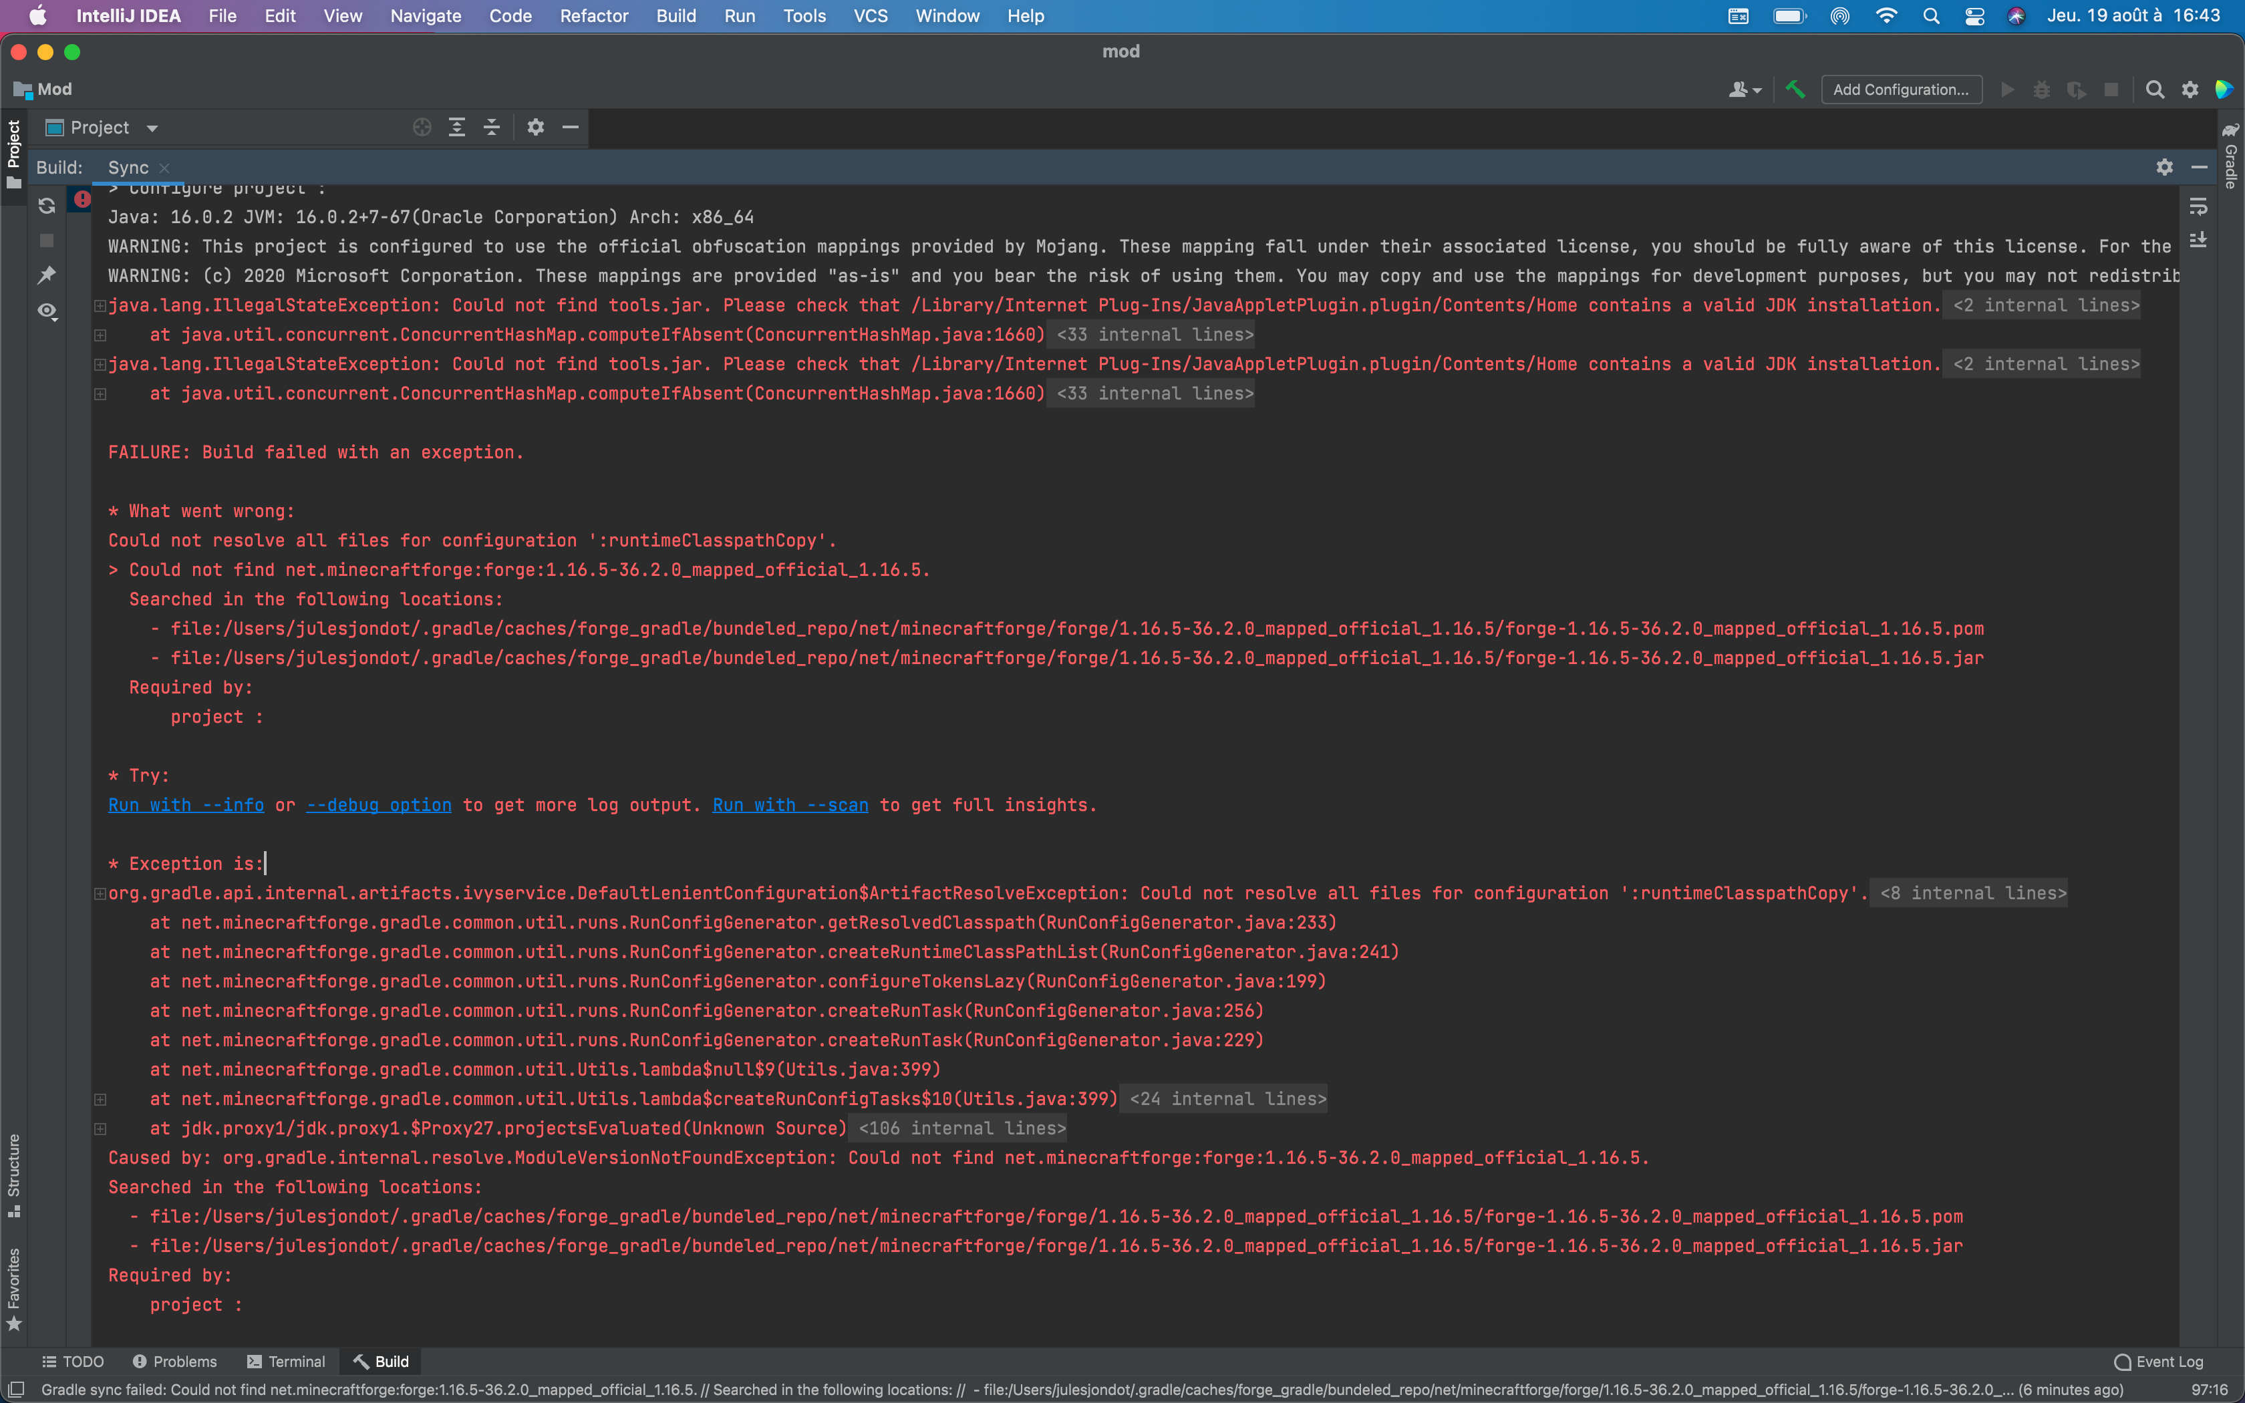Click Collapse All icon in Project panel
This screenshot has height=1403, width=2245.
pyautogui.click(x=492, y=127)
